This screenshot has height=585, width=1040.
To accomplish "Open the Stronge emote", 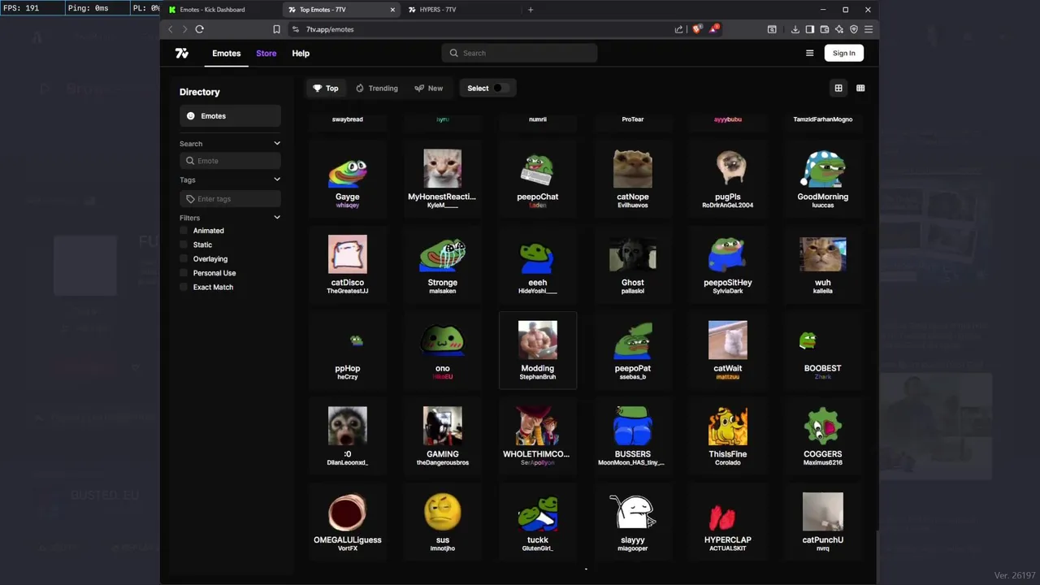I will [443, 264].
